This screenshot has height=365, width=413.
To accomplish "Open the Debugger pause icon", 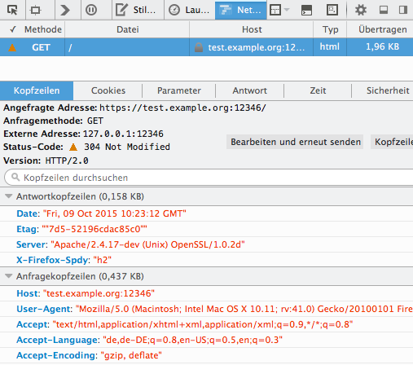I will pos(91,10).
